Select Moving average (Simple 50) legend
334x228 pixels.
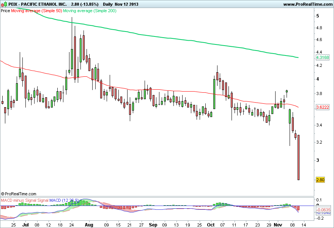coord(36,11)
